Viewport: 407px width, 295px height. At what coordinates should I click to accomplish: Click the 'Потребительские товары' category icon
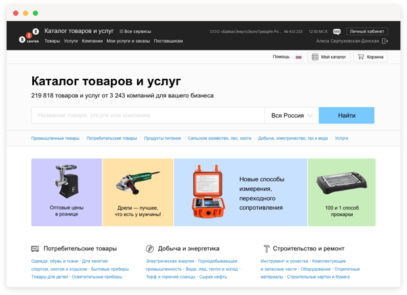point(35,249)
